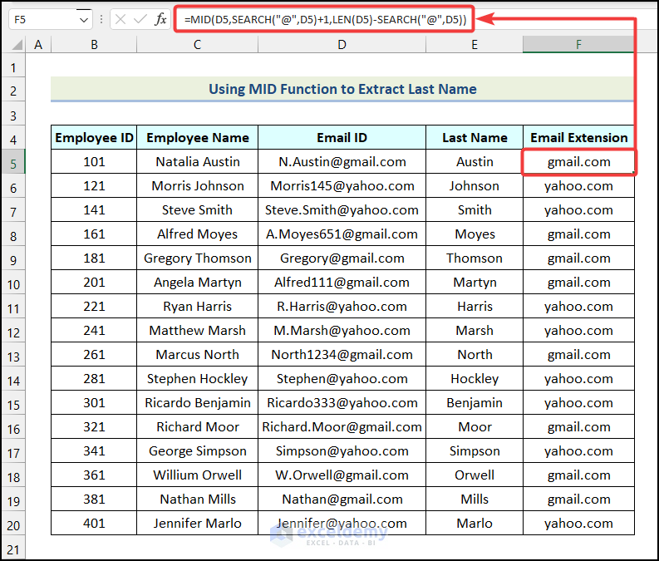The image size is (659, 561).
Task: Select column C header
Action: tap(197, 45)
